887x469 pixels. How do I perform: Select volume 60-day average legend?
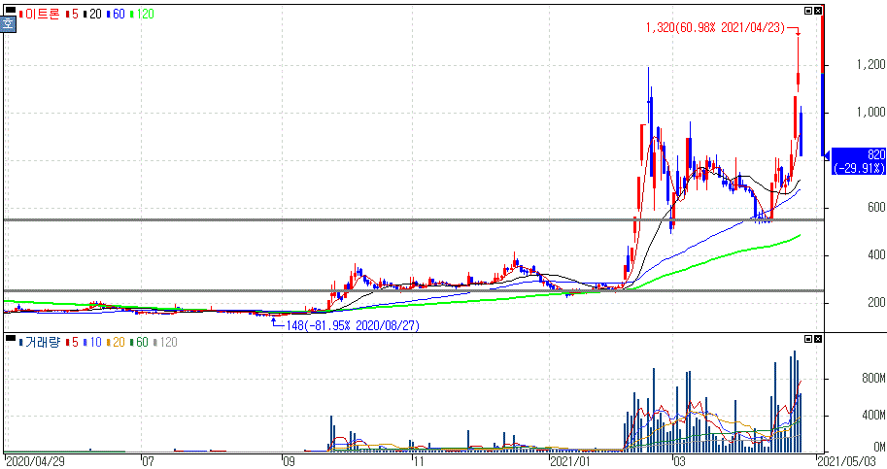tap(139, 343)
